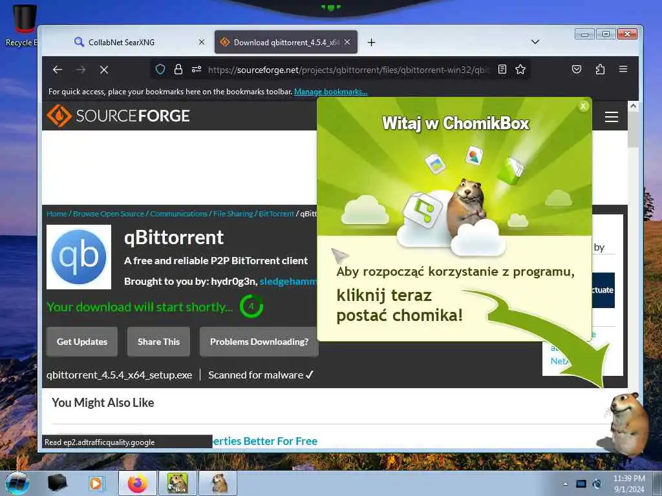662x496 pixels.
Task: Click the system tray monitor icon
Action: tap(581, 484)
